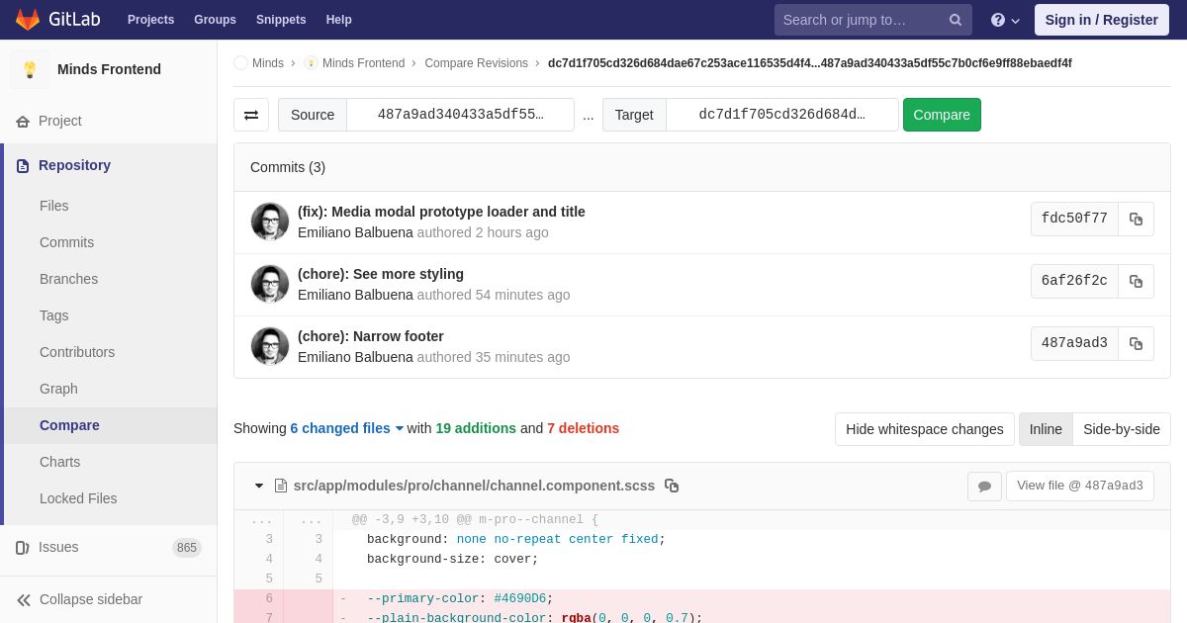Image resolution: width=1187 pixels, height=623 pixels.
Task: Open Commits in the Repository sidebar
Action: [x=66, y=242]
